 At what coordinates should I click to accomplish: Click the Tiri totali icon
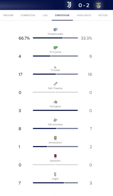click(x=55, y=67)
